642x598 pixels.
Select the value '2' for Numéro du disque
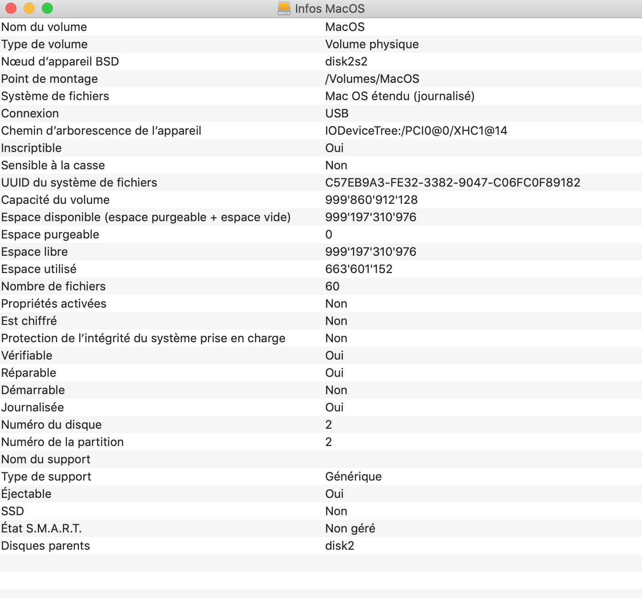click(x=329, y=425)
